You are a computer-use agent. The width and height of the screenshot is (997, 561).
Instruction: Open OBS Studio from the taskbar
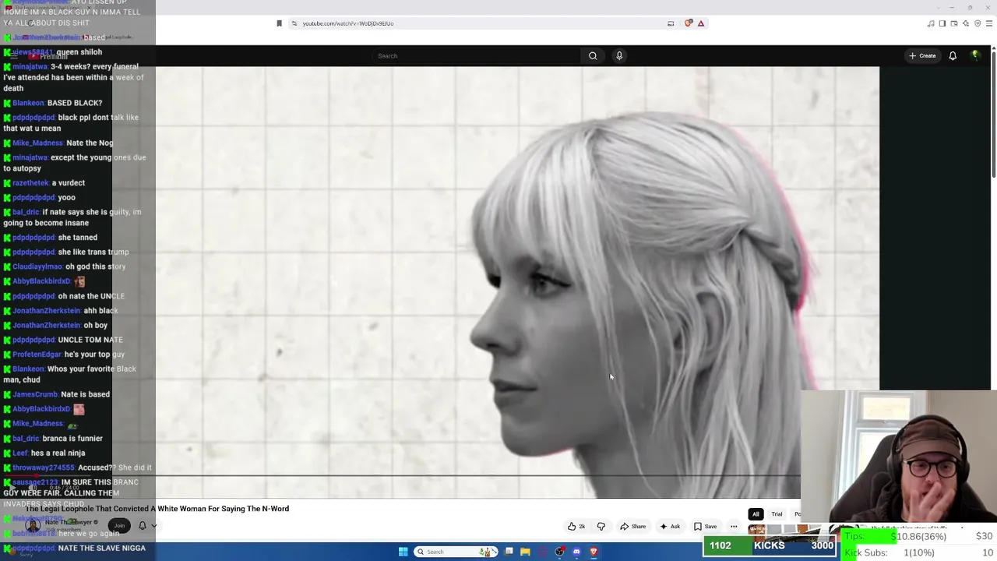[x=559, y=552]
